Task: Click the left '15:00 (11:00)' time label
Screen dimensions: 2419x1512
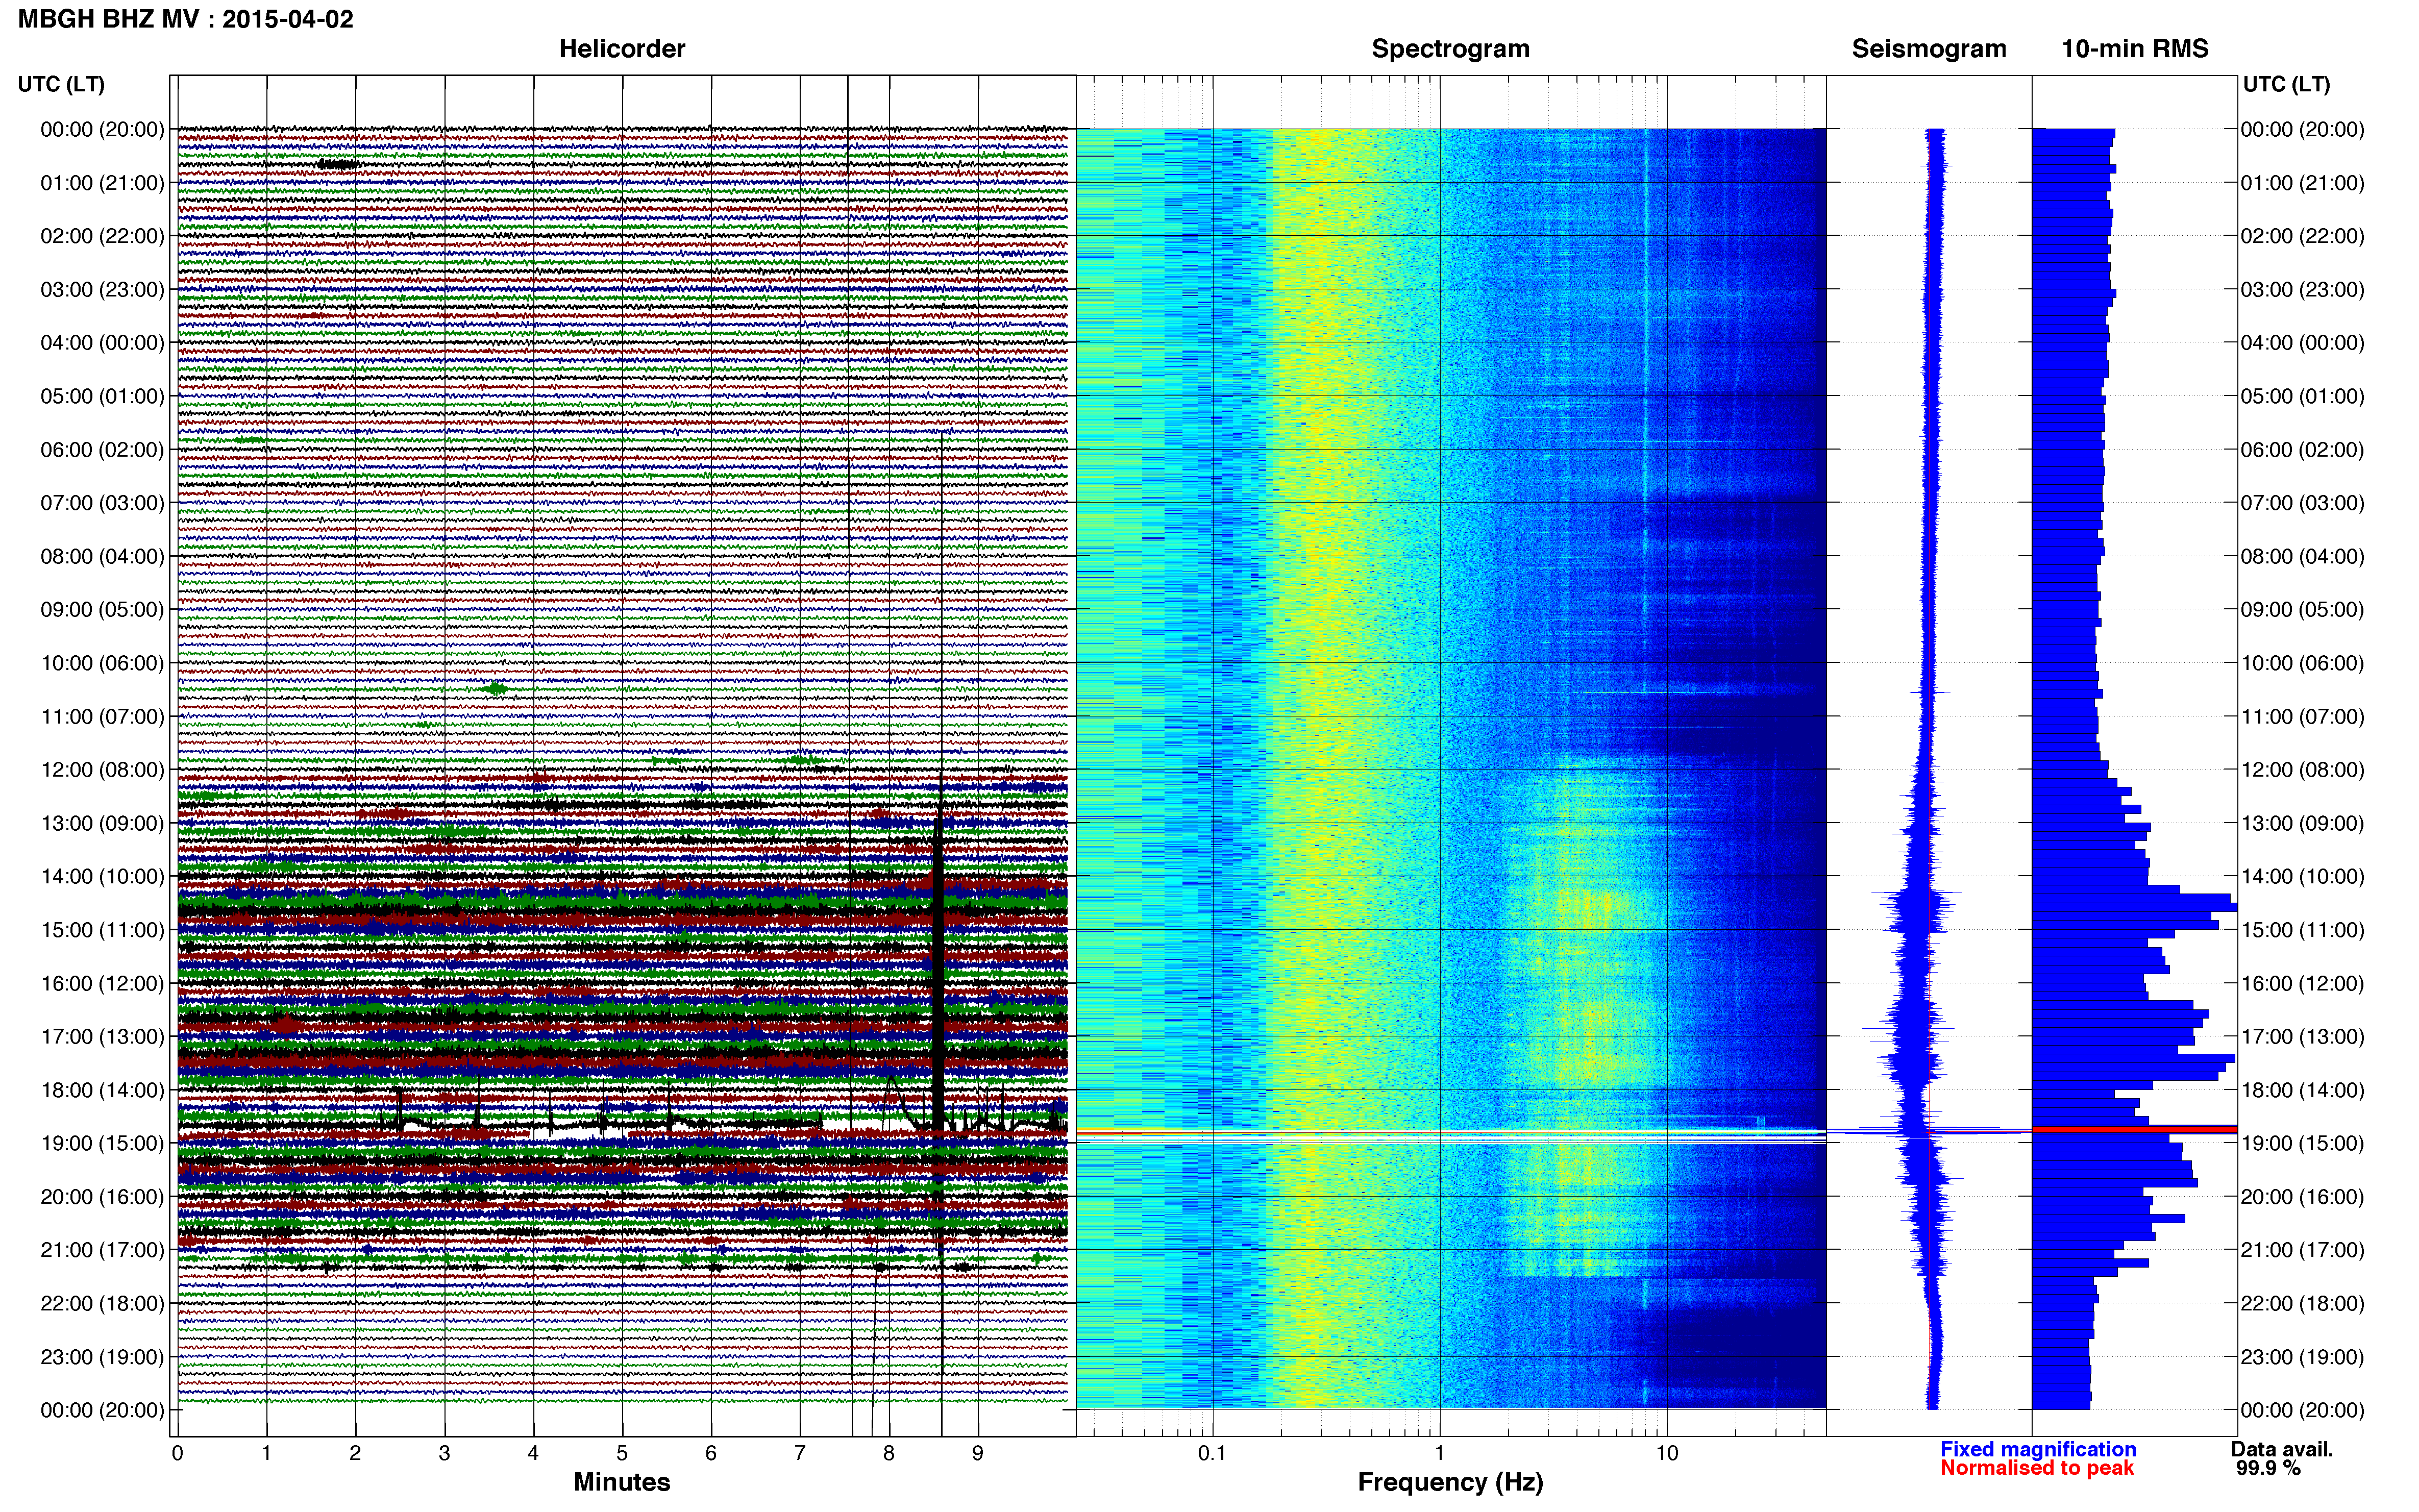Action: 102,930
